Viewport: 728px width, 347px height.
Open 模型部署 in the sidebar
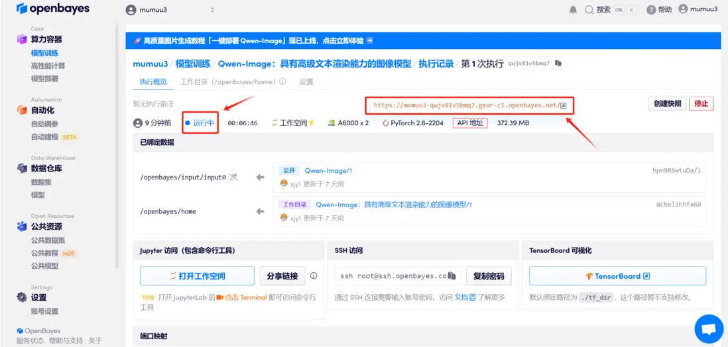[x=44, y=79]
